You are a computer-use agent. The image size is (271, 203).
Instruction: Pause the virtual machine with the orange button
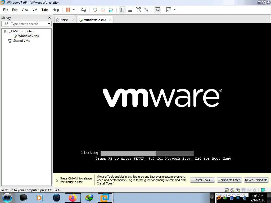[x=68, y=10]
